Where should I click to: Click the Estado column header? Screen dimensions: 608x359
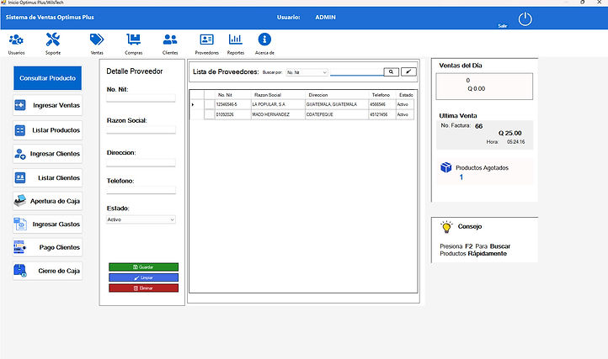[x=405, y=95]
